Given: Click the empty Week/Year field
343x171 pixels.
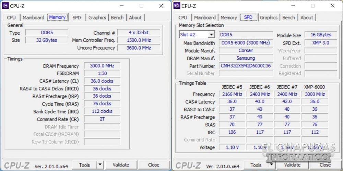Looking at the screenshot, I should point(321,50).
